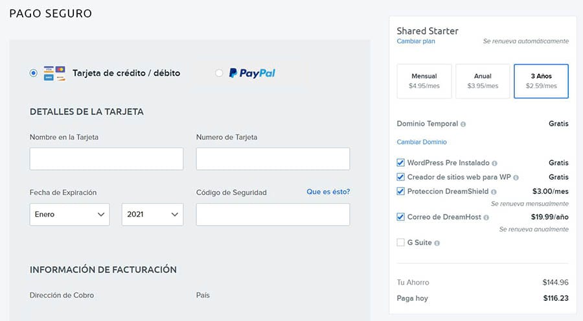Uncheck Correo de DreamHost checkbox
The image size is (583, 321).
click(400, 217)
